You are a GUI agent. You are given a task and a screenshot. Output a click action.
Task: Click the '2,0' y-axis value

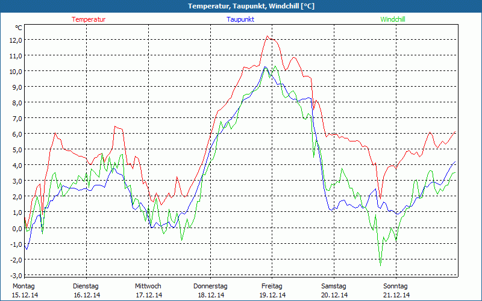pos(17,197)
